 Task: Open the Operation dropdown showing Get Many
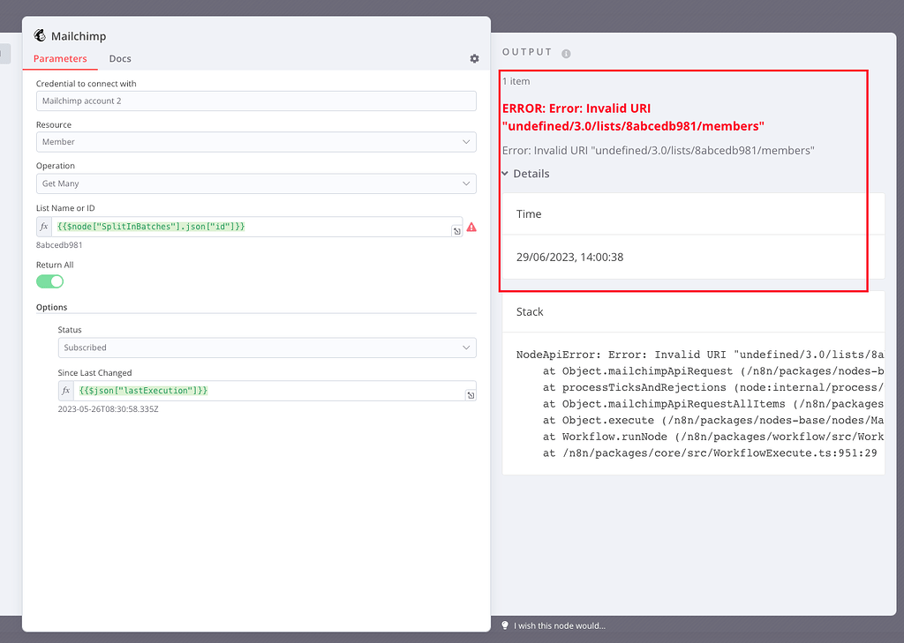pyautogui.click(x=256, y=183)
